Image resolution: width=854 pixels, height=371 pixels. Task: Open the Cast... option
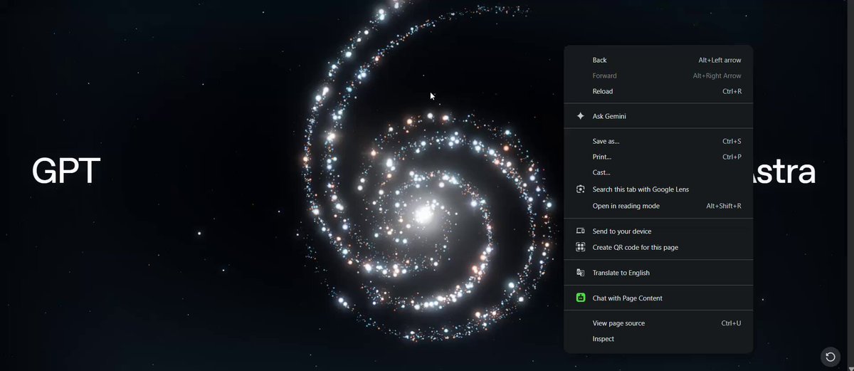click(x=658, y=172)
